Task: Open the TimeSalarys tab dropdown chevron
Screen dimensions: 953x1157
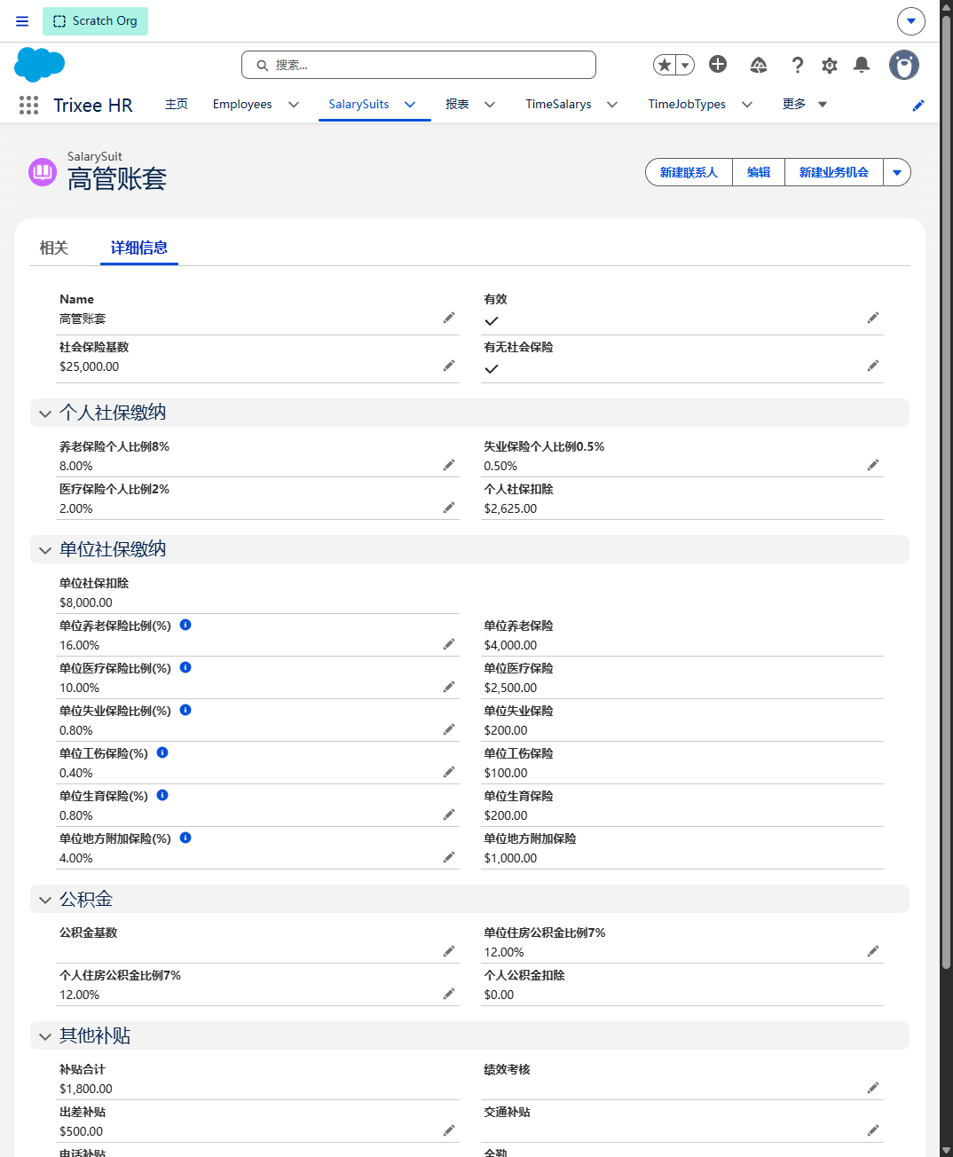Action: [x=612, y=105]
